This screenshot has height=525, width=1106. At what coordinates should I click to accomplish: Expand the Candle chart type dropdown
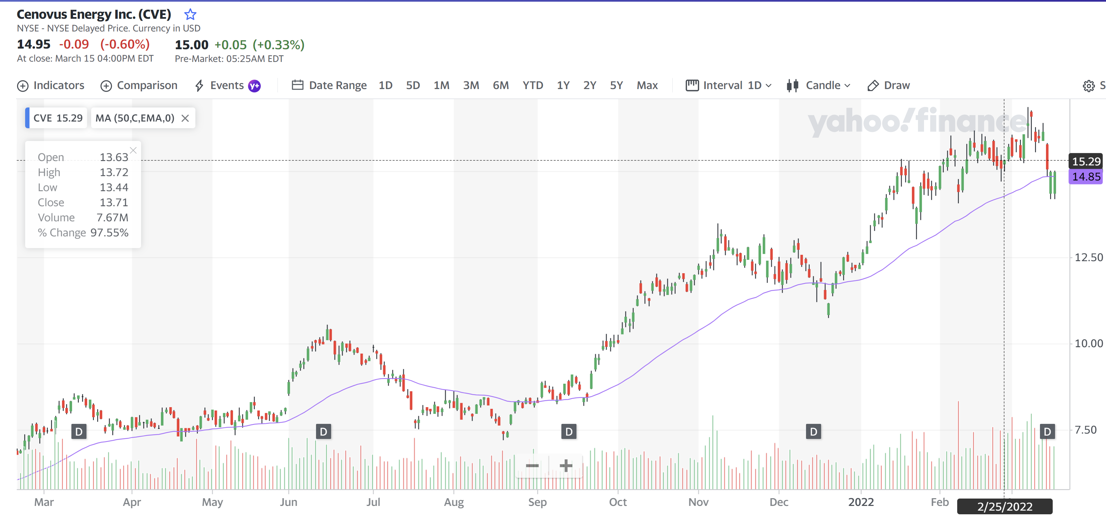coord(818,85)
